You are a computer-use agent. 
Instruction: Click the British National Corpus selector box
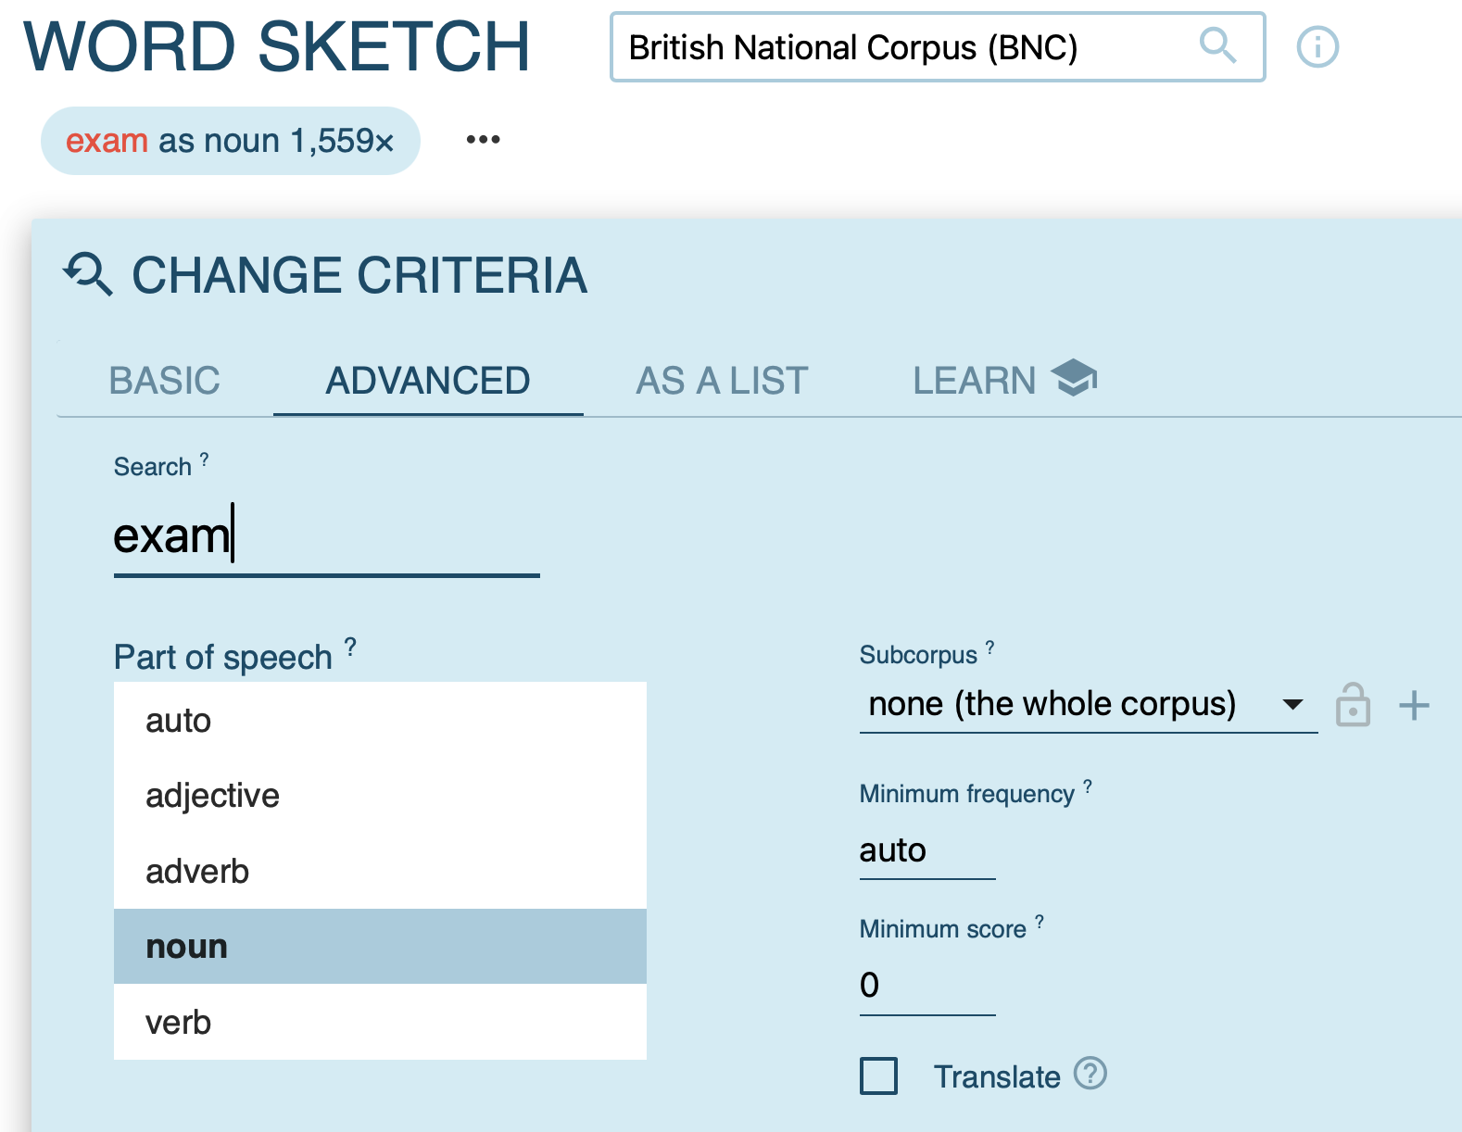(899, 47)
